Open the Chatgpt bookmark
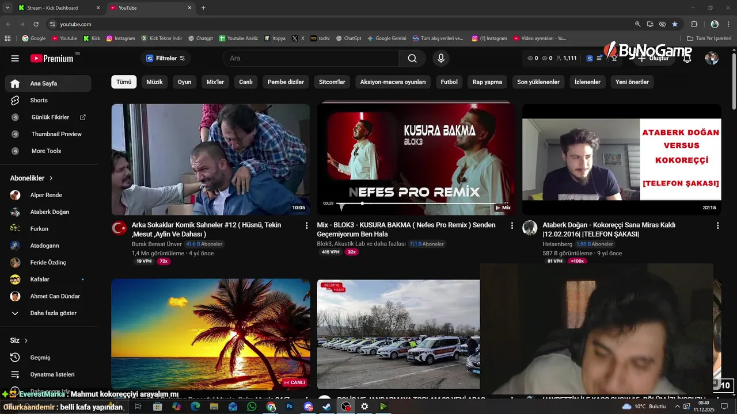This screenshot has height=414, width=737. click(x=200, y=39)
